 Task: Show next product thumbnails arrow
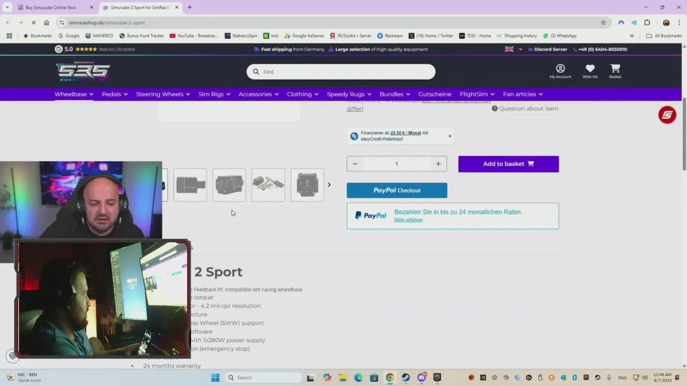coord(329,185)
